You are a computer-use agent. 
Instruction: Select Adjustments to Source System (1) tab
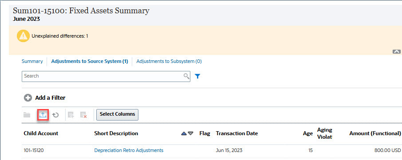pos(90,62)
